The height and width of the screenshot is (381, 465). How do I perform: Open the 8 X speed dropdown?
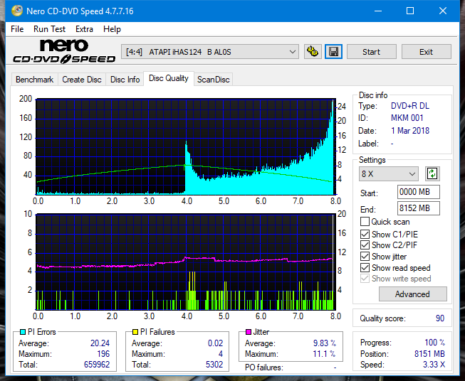[389, 173]
